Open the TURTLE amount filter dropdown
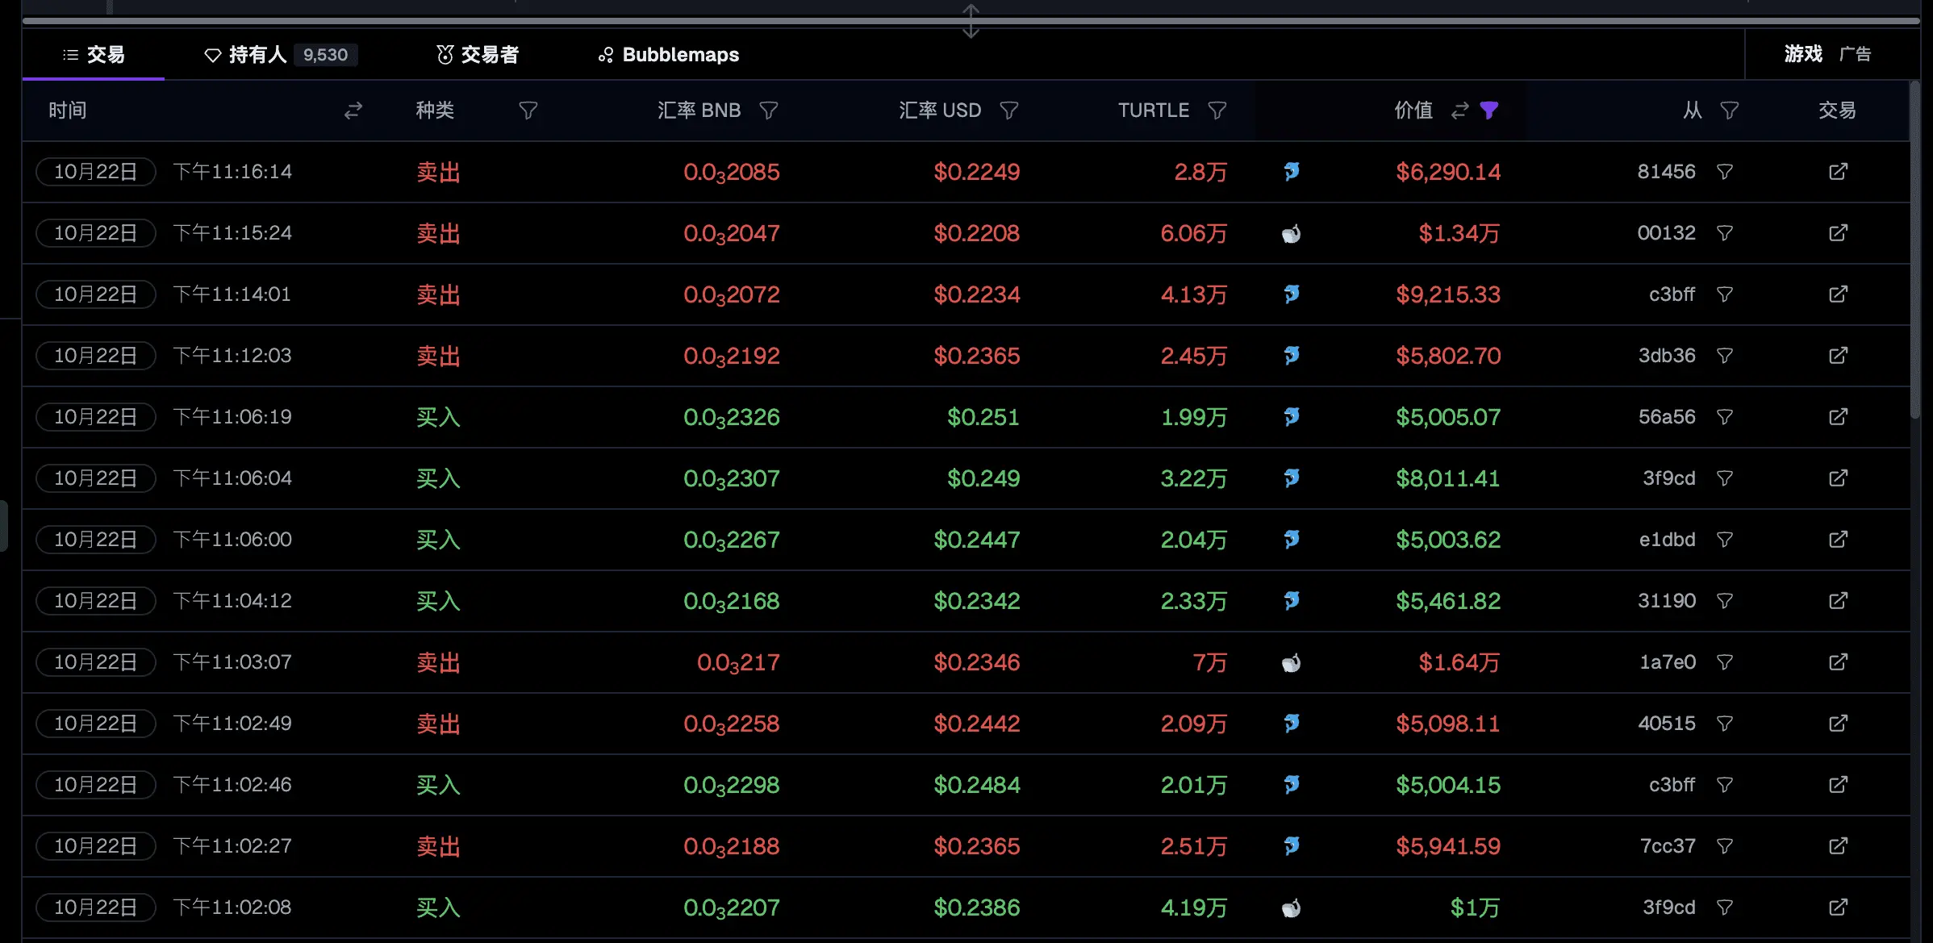This screenshot has width=1933, height=943. (x=1217, y=111)
